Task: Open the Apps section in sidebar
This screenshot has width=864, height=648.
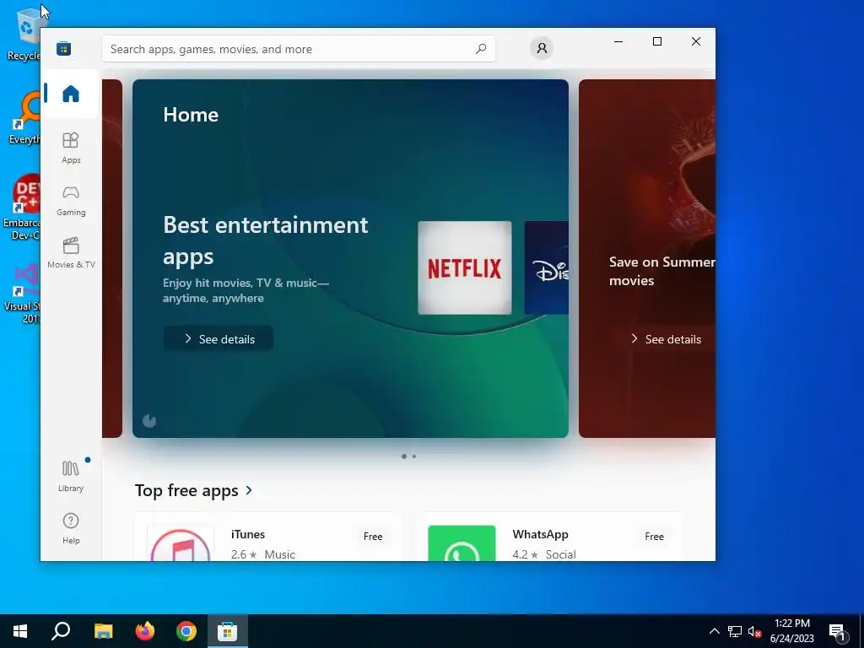Action: (71, 148)
